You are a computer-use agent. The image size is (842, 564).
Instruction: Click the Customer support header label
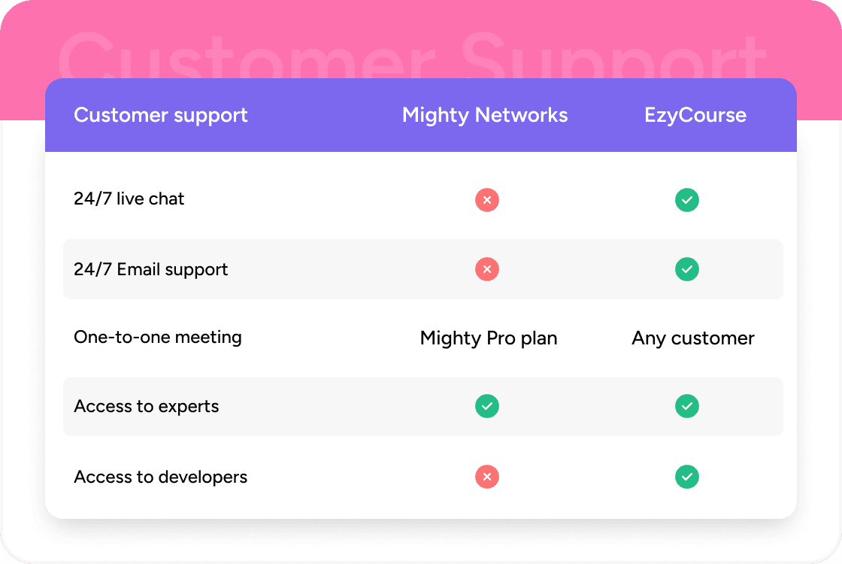pos(161,115)
